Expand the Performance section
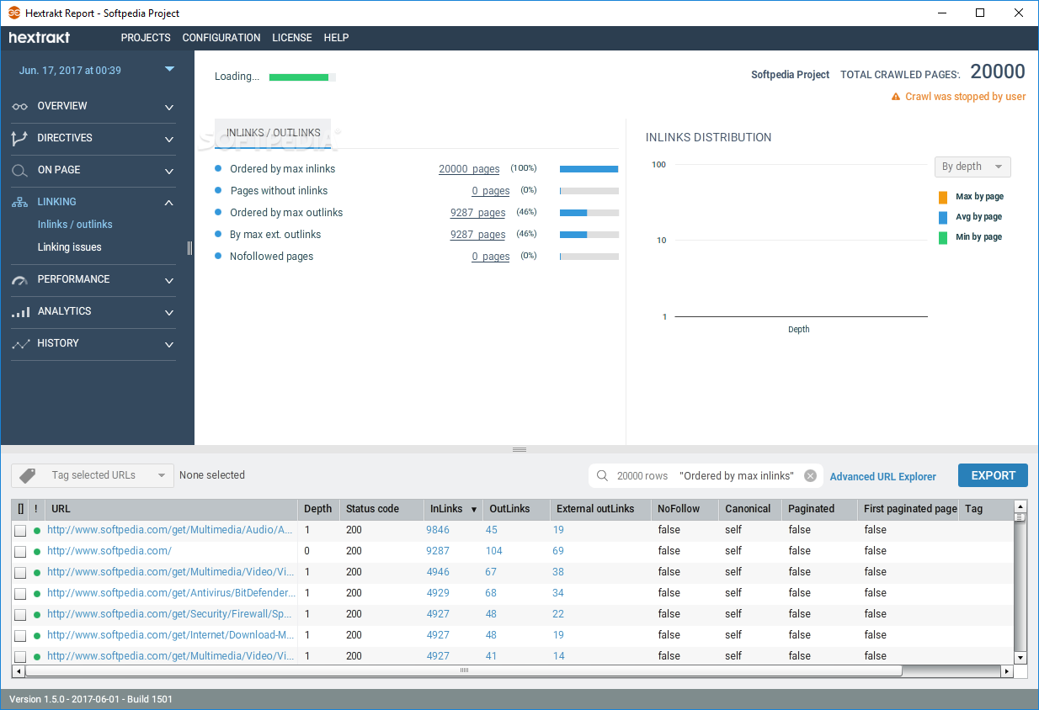 pyautogui.click(x=169, y=281)
